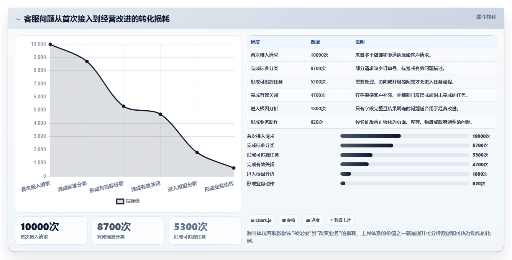Click the chart data point for 完成标准分类
The image size is (512, 260).
click(87, 62)
